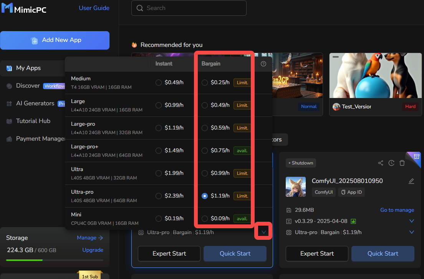Click the ComfyUI tag on app card
Image resolution: width=424 pixels, height=279 pixels.
pos(324,192)
